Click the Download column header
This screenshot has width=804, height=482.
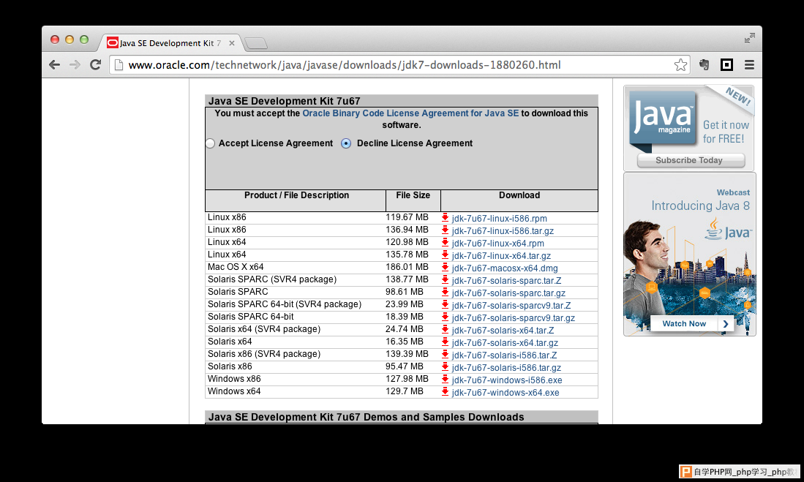click(x=519, y=195)
